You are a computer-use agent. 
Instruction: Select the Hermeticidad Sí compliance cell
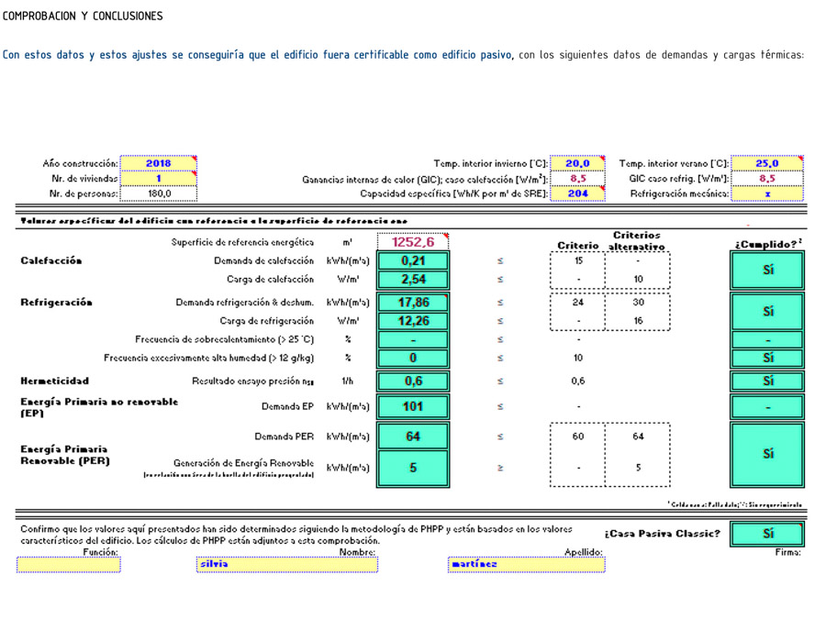(x=767, y=381)
